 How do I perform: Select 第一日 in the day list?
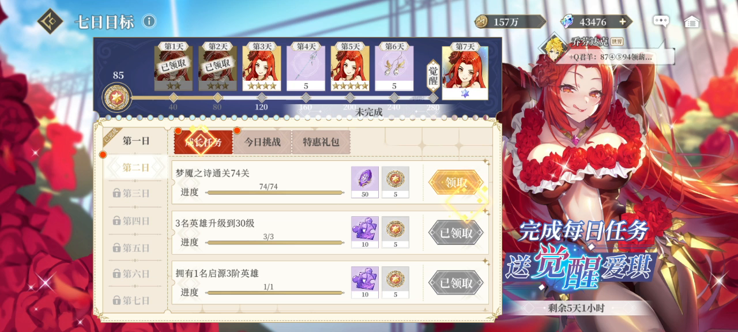136,141
